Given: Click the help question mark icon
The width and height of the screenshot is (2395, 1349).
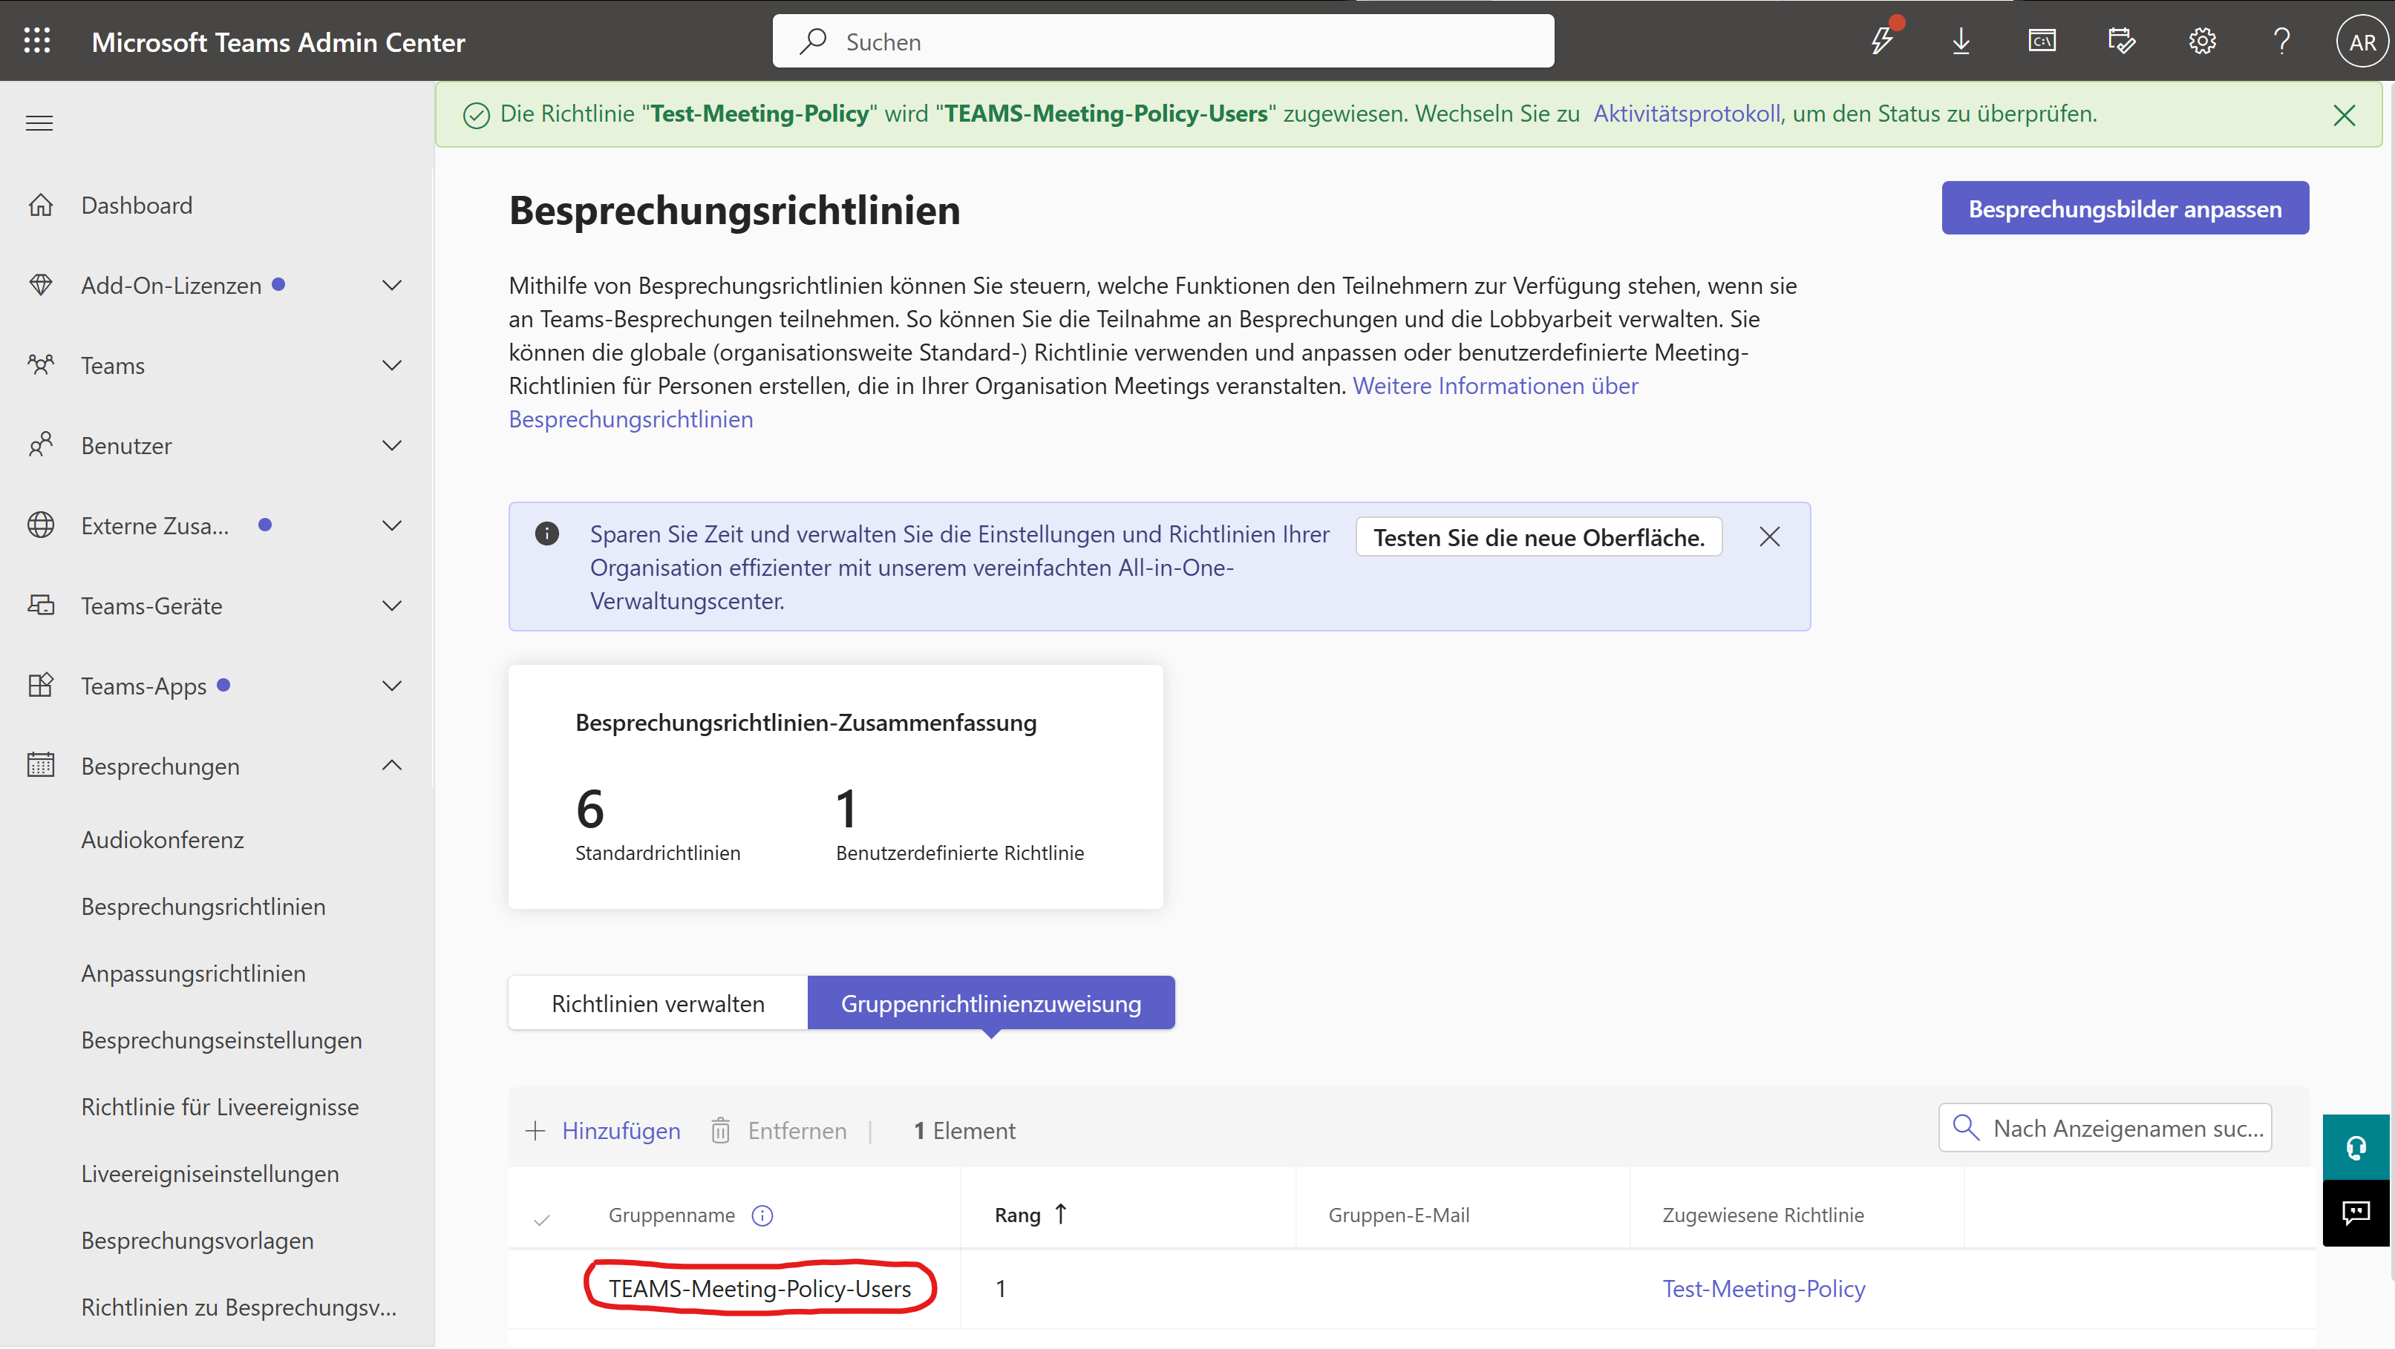Looking at the screenshot, I should [x=2281, y=41].
